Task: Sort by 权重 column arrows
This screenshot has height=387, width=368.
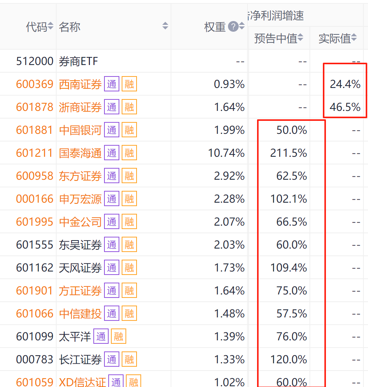Action: coord(242,26)
